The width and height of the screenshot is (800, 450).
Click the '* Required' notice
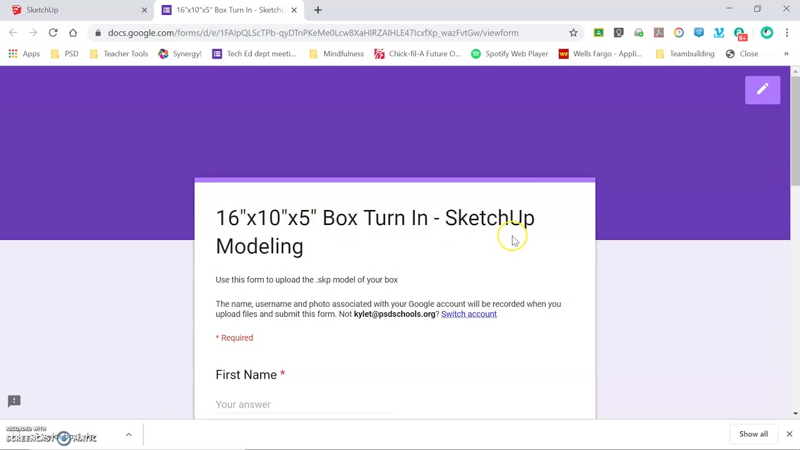[x=234, y=337]
